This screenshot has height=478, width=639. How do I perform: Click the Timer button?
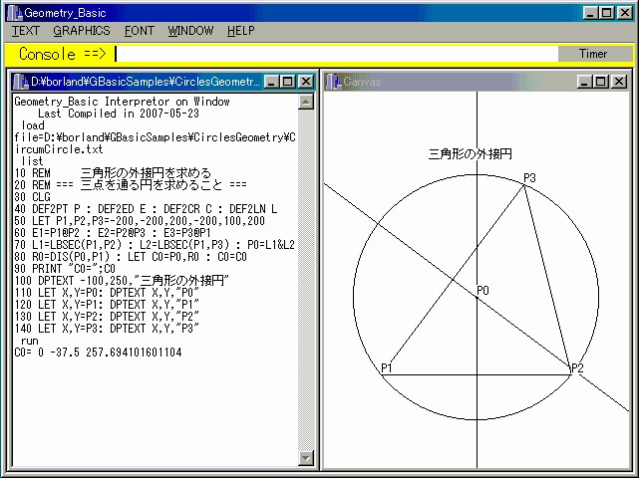pyautogui.click(x=594, y=54)
